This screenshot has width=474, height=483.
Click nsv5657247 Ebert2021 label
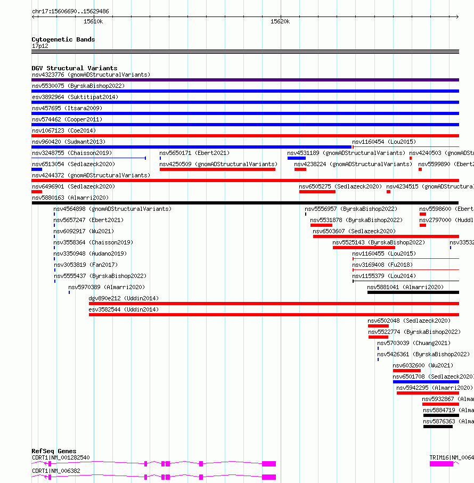pyautogui.click(x=88, y=220)
